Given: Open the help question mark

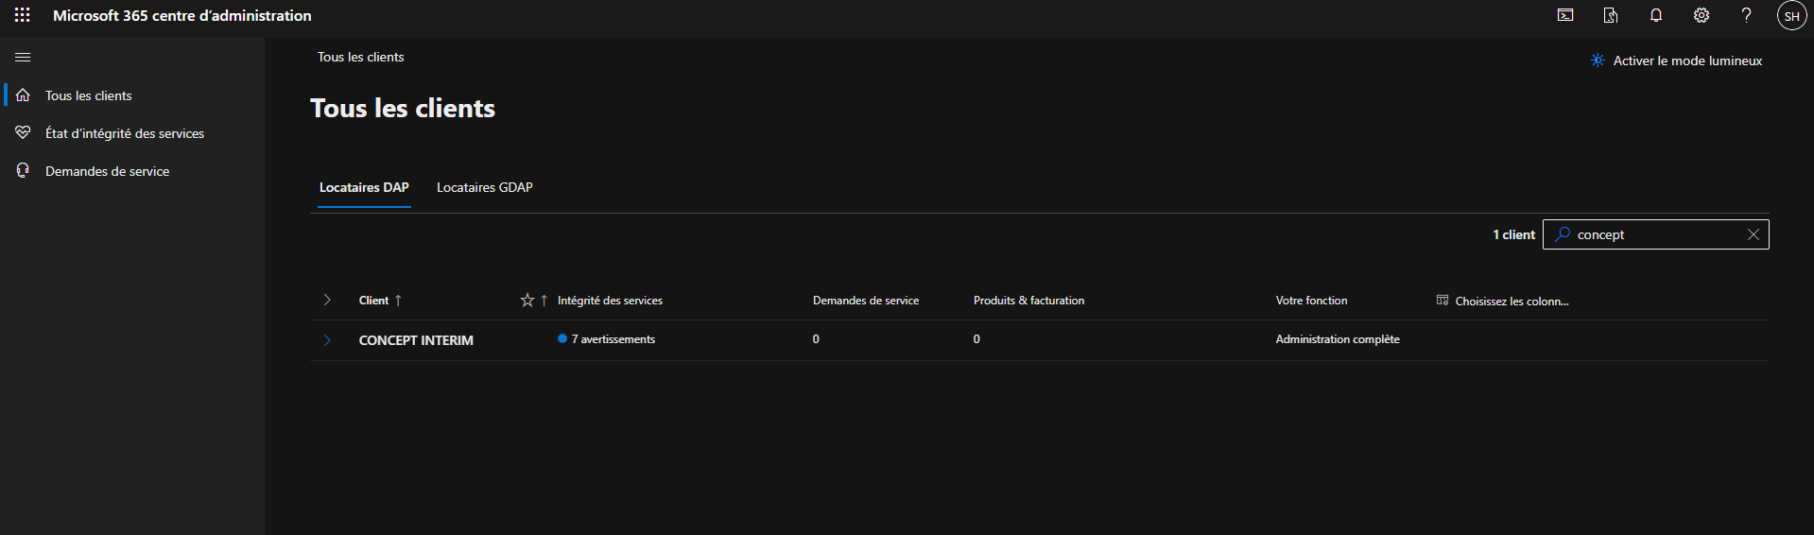Looking at the screenshot, I should tap(1747, 15).
